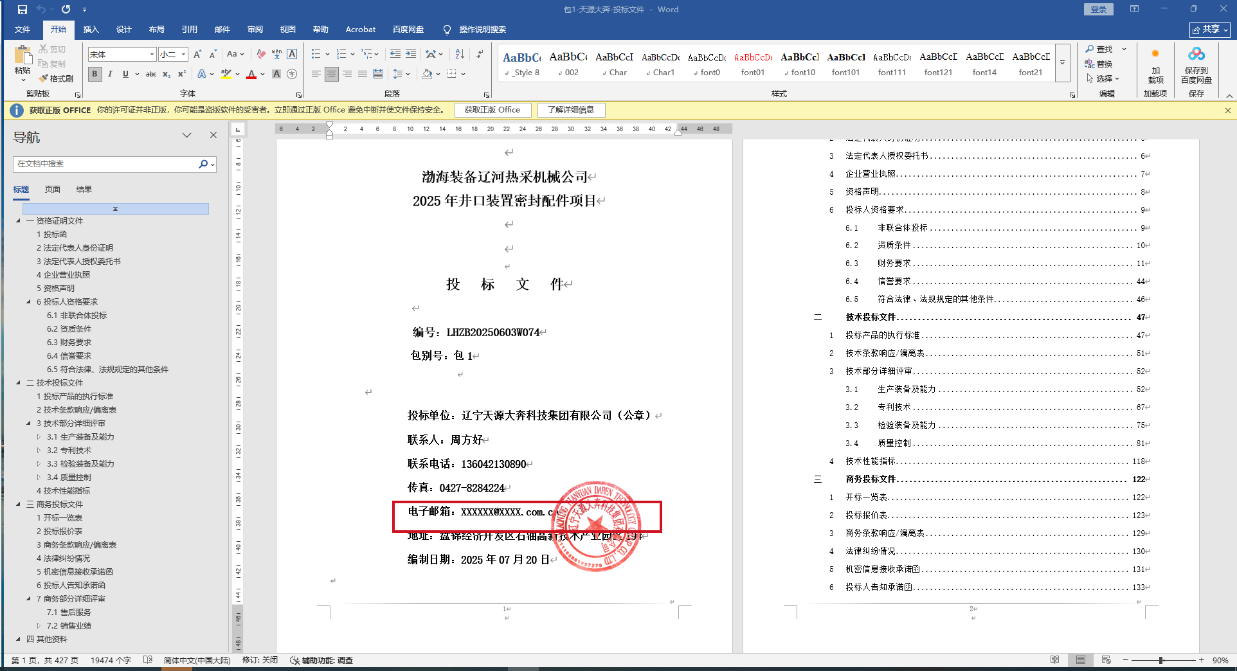Open the 查找 find tool
The width and height of the screenshot is (1237, 671).
click(x=1099, y=49)
